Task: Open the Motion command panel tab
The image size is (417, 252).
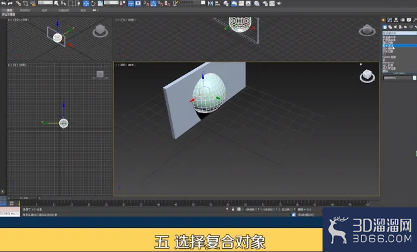Action: click(403, 20)
